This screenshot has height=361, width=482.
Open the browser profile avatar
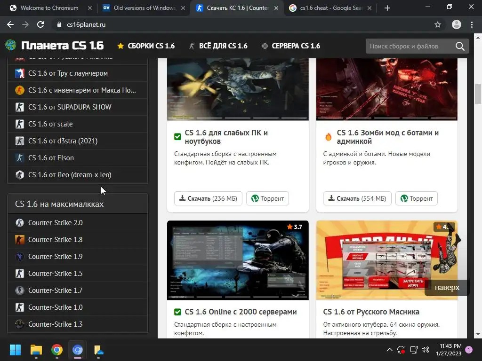click(457, 24)
